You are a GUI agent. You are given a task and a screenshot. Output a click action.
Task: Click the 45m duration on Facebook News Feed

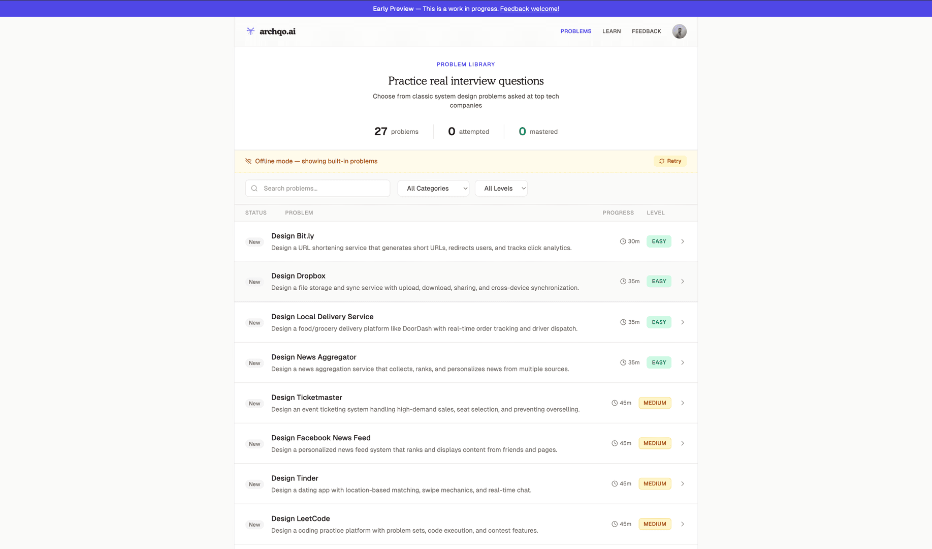(625, 443)
